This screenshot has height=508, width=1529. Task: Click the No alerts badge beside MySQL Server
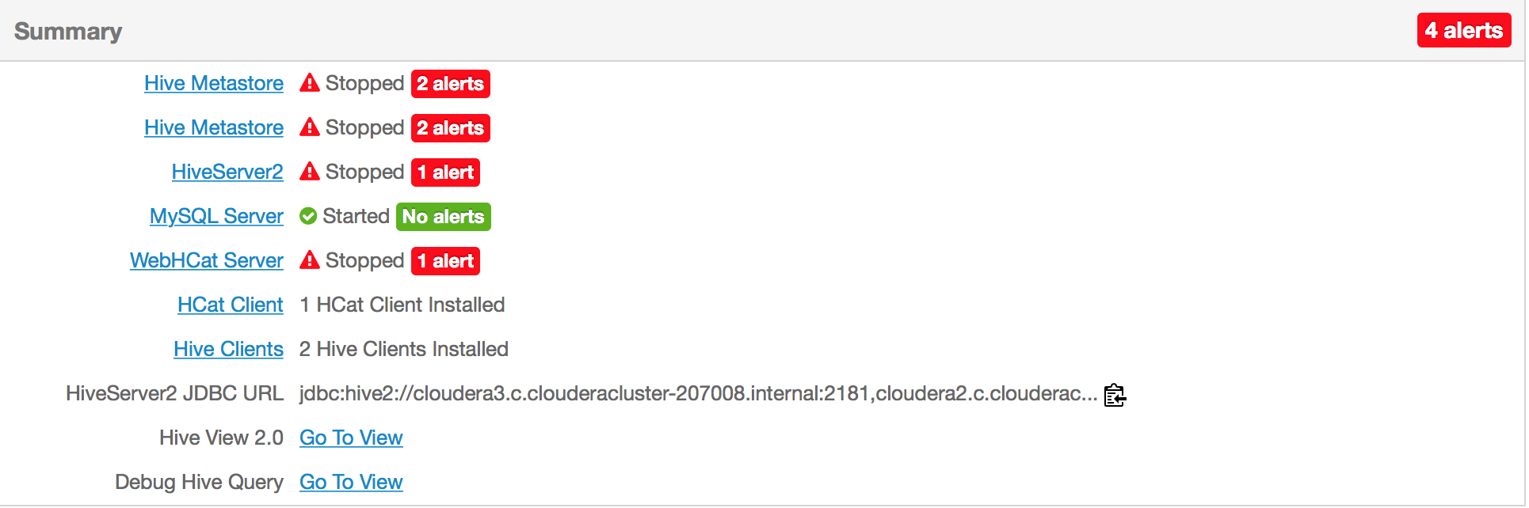point(443,216)
